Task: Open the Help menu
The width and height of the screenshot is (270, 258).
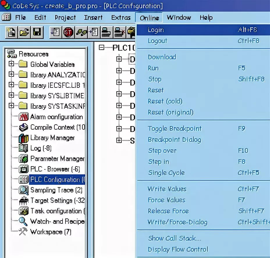Action: pyautogui.click(x=206, y=17)
